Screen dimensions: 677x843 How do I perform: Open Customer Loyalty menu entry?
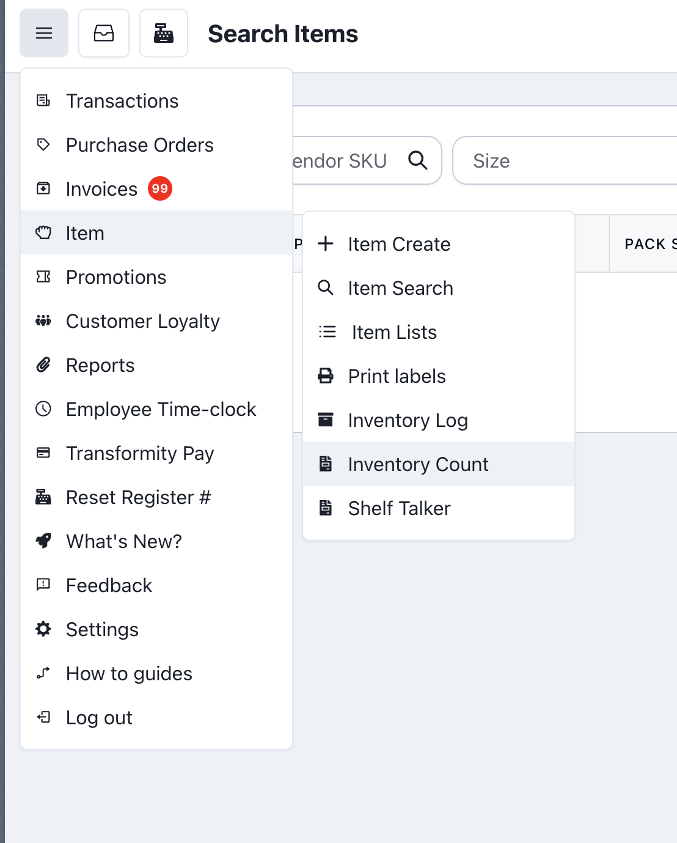pos(142,321)
